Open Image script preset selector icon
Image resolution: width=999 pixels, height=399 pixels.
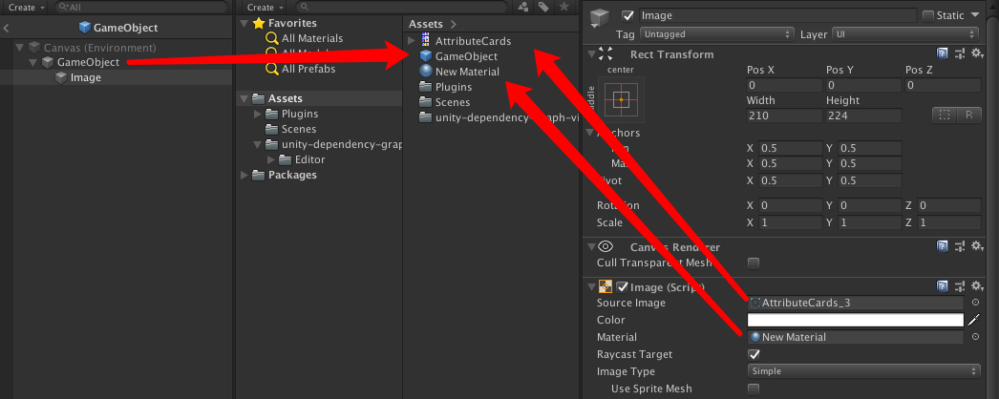point(959,285)
